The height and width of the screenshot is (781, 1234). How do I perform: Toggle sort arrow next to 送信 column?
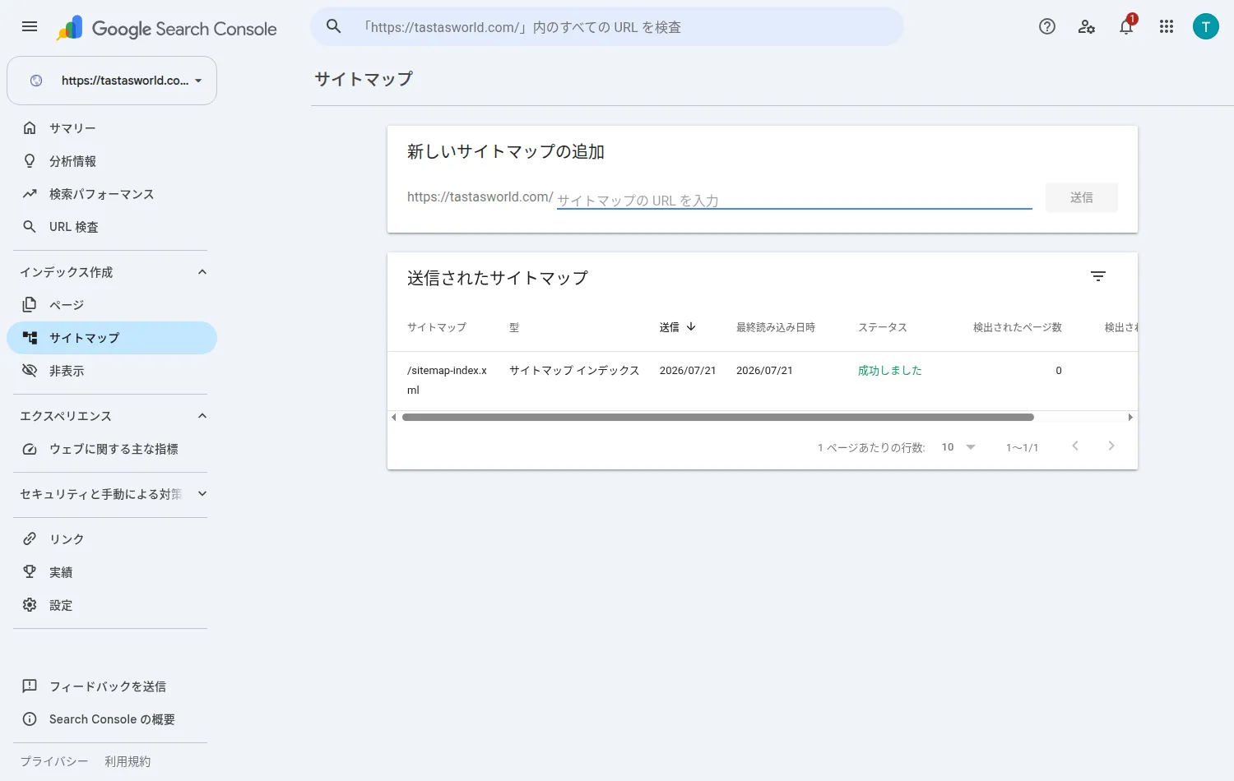[x=691, y=326]
